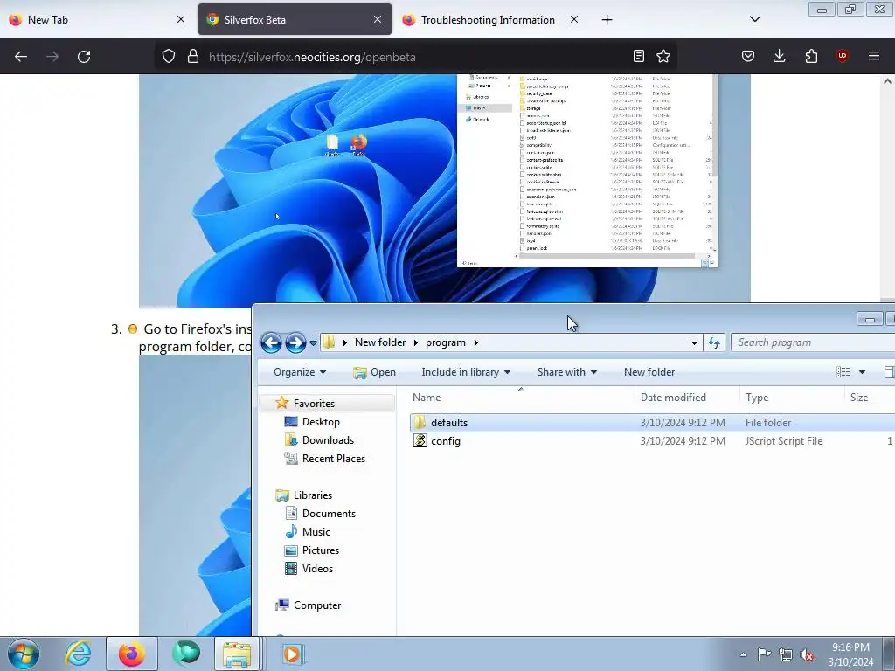Expand arrow after program in breadcrumb
The height and width of the screenshot is (671, 895).
475,342
